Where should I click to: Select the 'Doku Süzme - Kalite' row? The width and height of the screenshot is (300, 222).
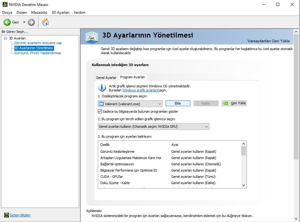click(x=169, y=183)
